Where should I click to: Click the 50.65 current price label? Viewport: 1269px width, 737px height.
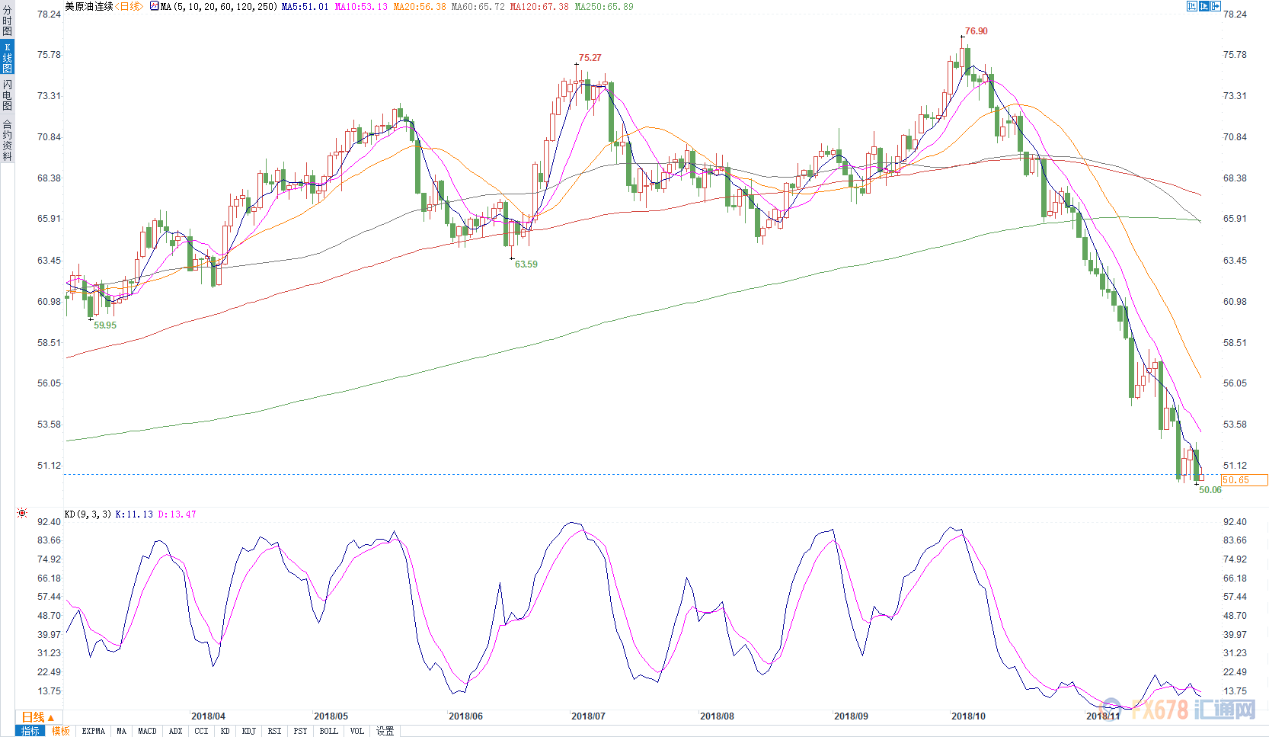(1244, 480)
